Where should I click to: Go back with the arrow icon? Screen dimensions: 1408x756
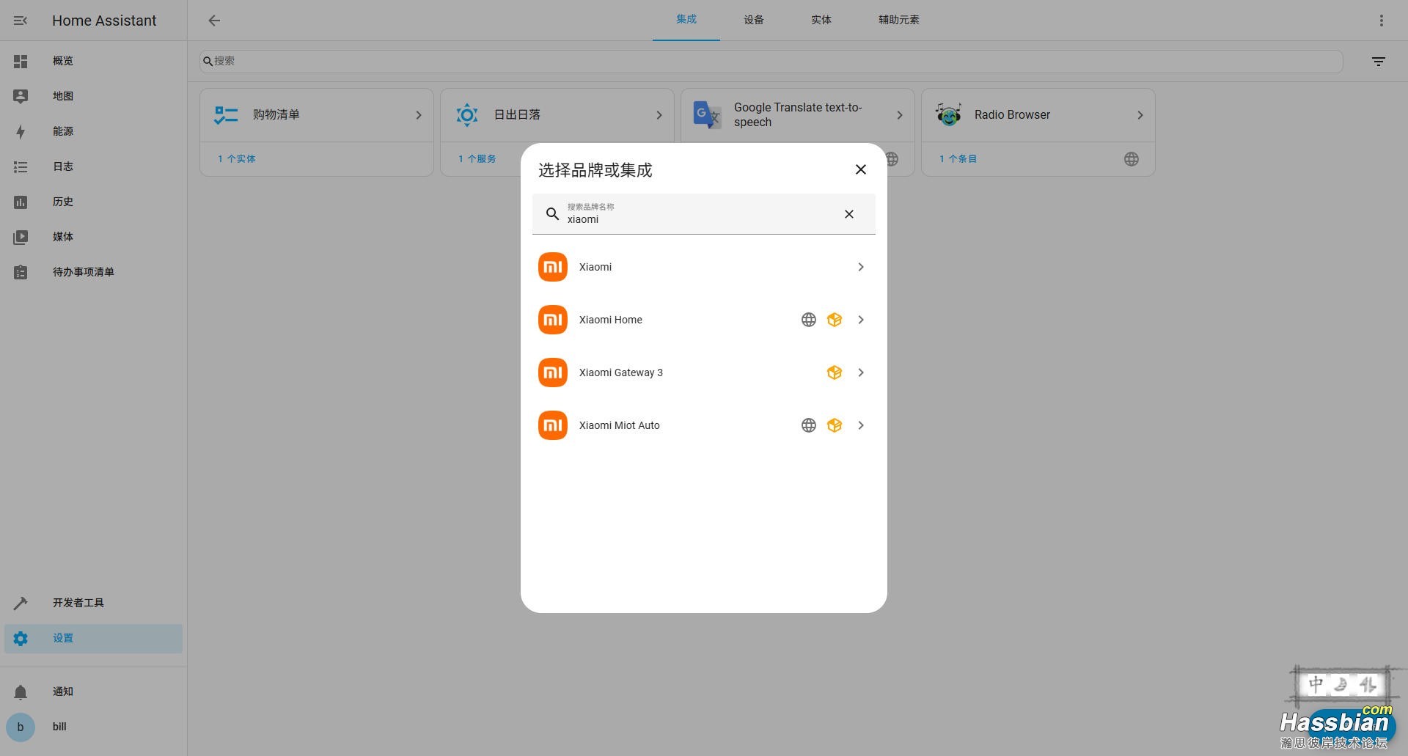pos(214,21)
